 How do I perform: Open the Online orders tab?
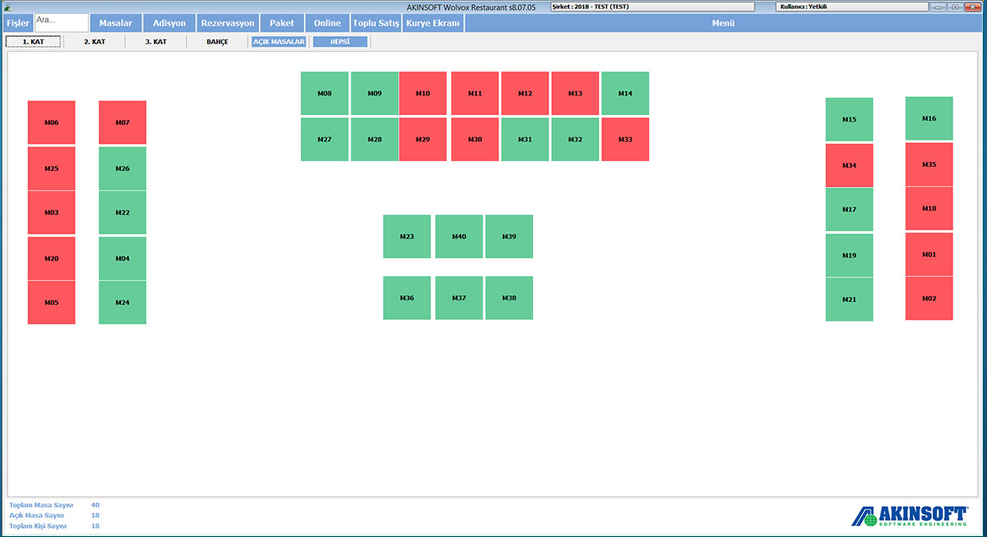(x=327, y=23)
